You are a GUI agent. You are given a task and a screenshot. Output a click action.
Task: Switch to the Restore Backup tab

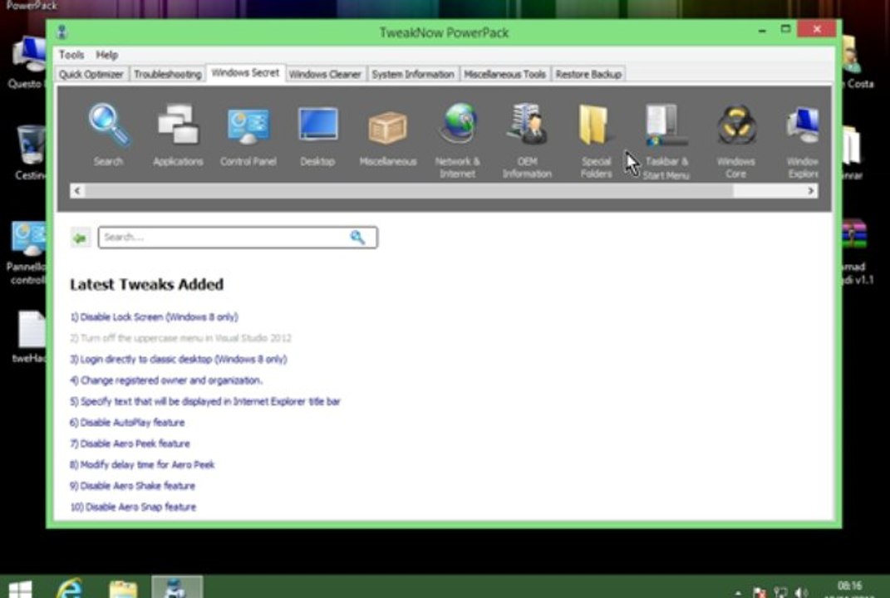588,74
